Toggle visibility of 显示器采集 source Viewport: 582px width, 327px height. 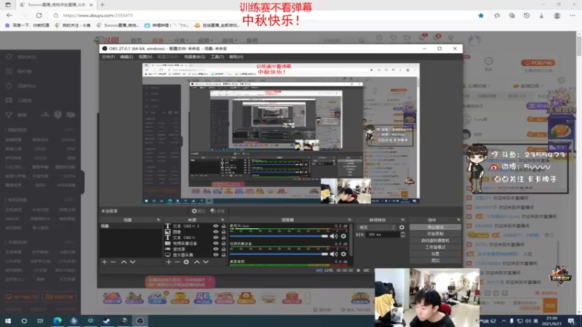click(x=215, y=255)
